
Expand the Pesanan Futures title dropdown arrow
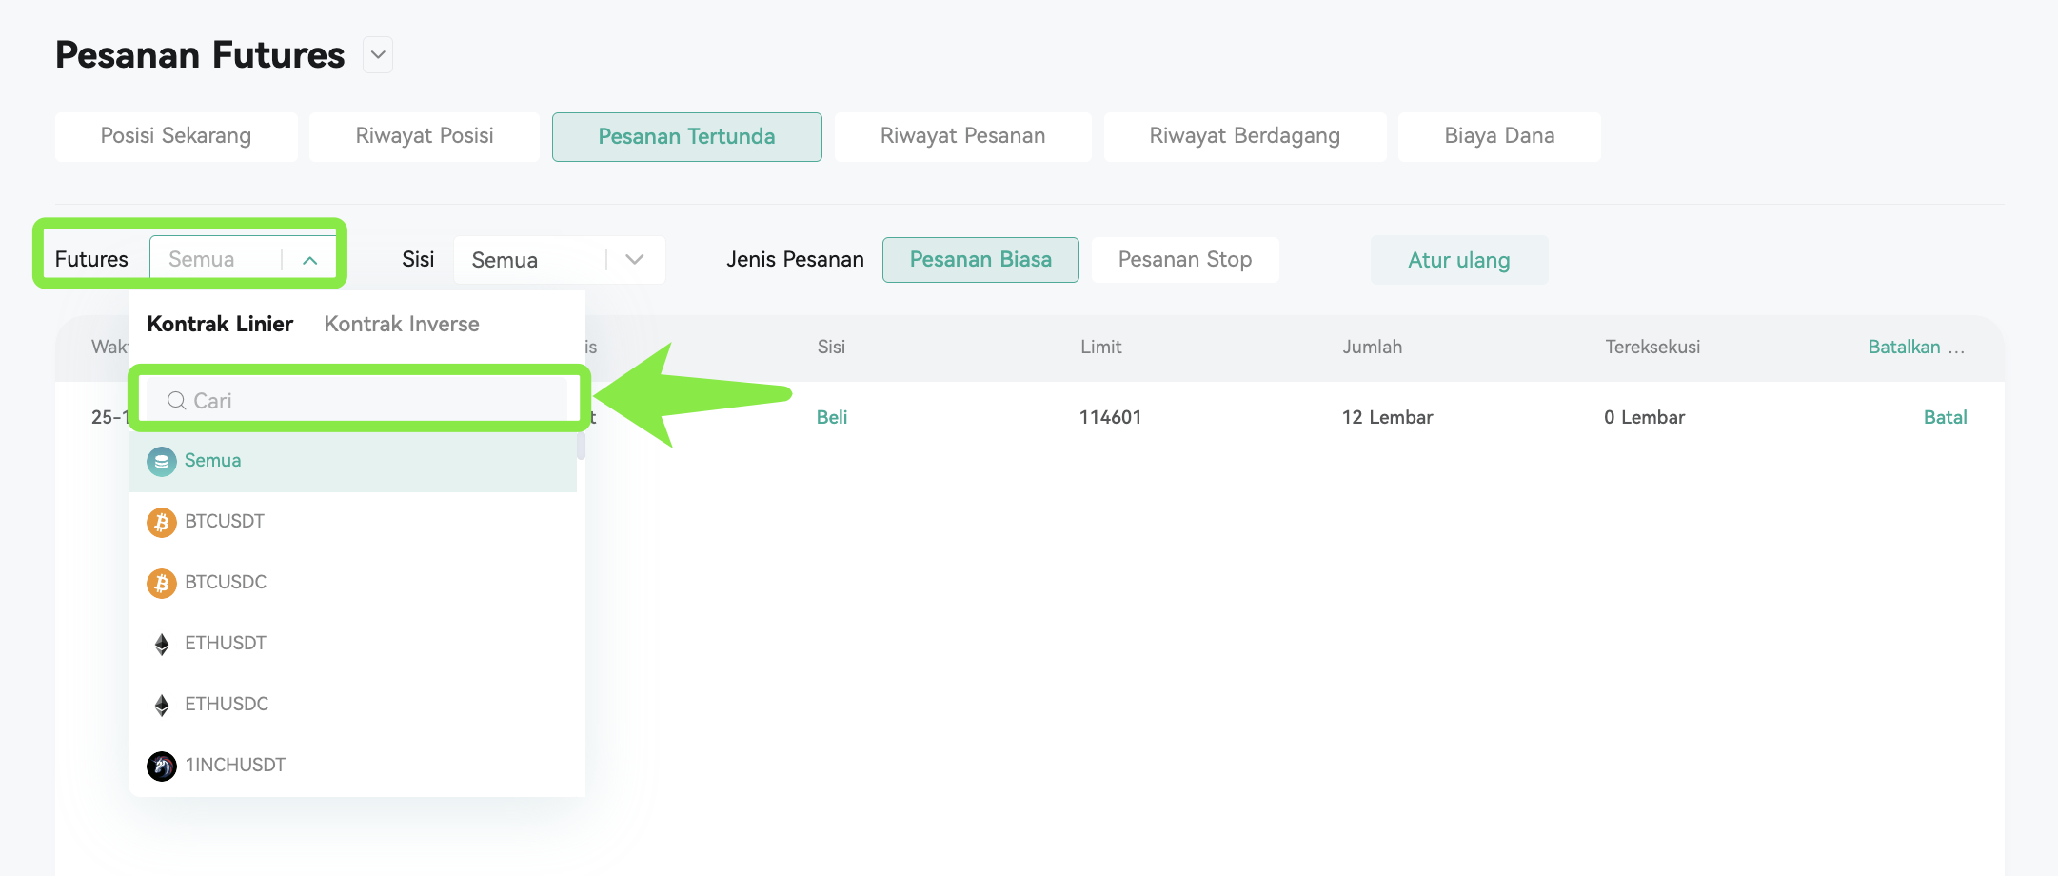(378, 55)
